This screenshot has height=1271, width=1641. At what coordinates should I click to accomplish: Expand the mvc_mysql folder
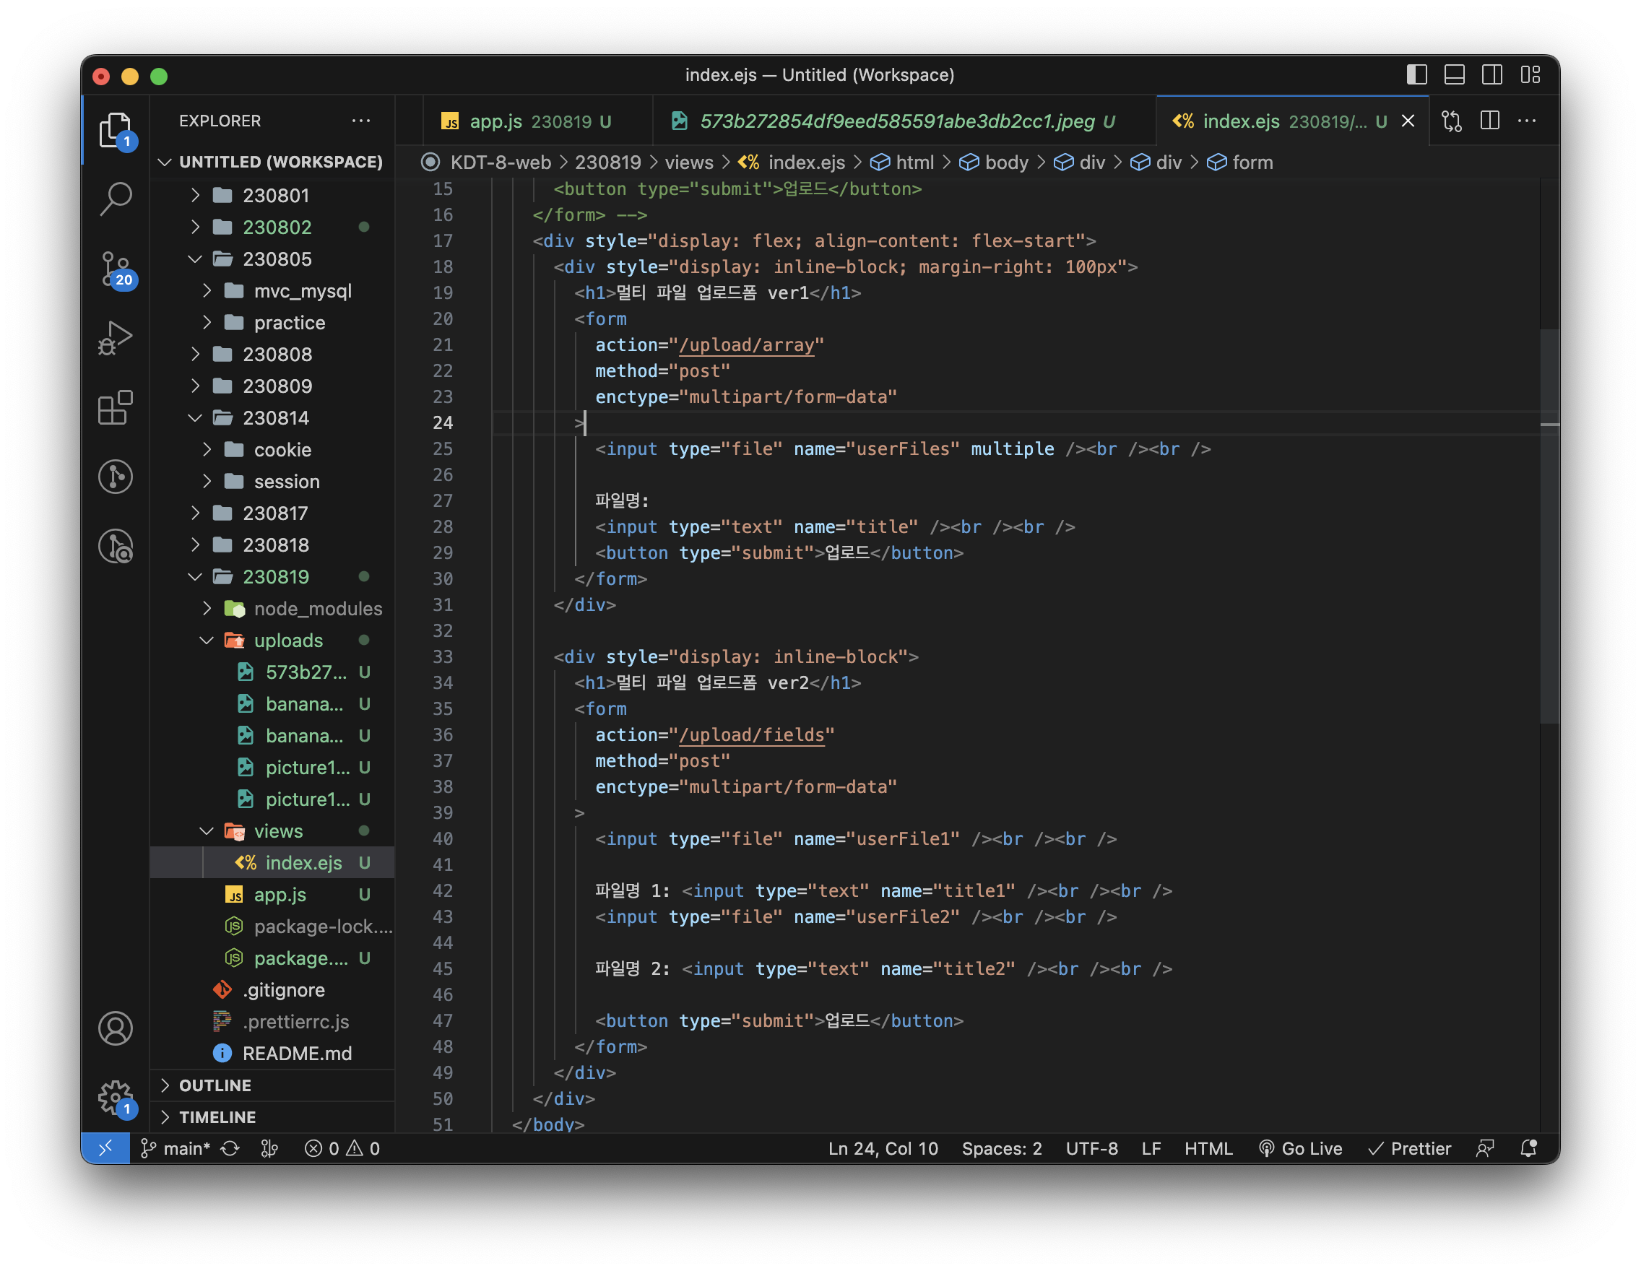272,291
